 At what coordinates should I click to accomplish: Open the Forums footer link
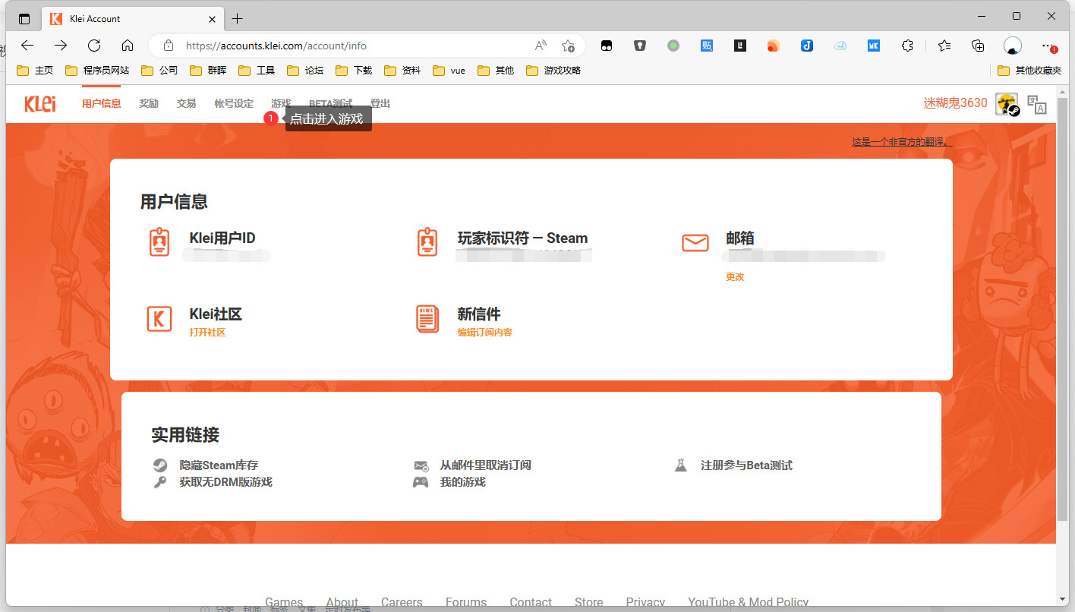(466, 602)
